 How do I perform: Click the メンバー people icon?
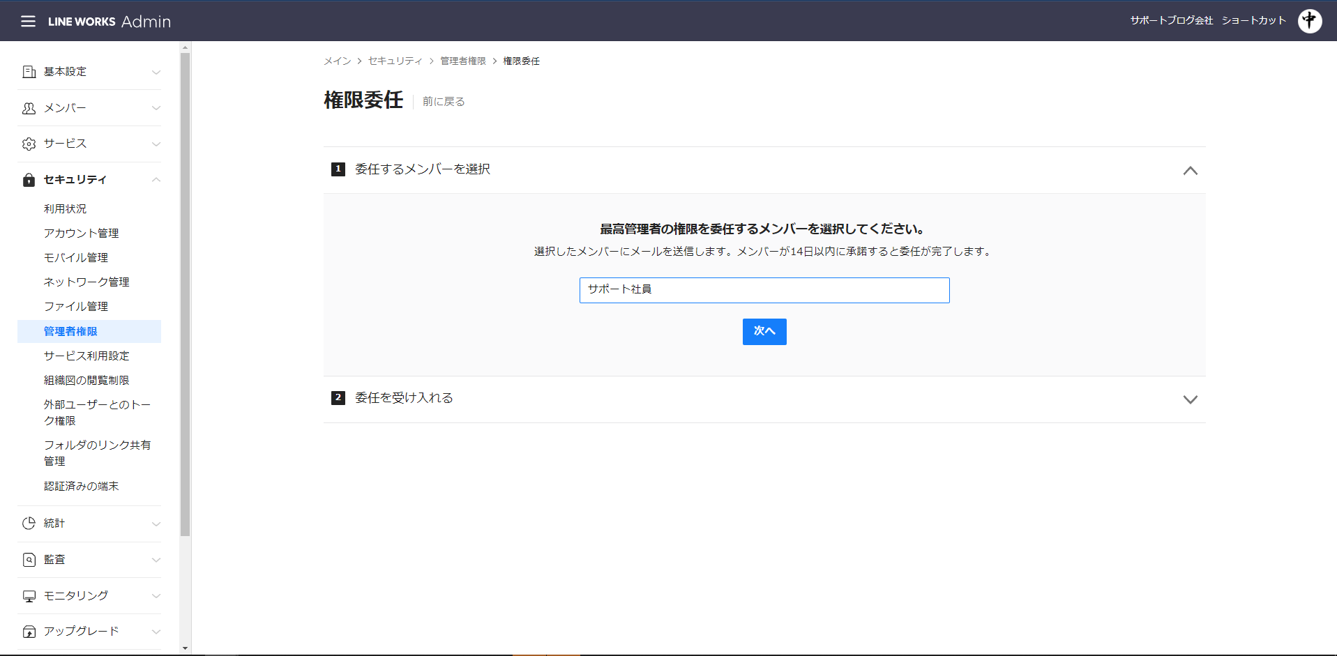click(29, 108)
